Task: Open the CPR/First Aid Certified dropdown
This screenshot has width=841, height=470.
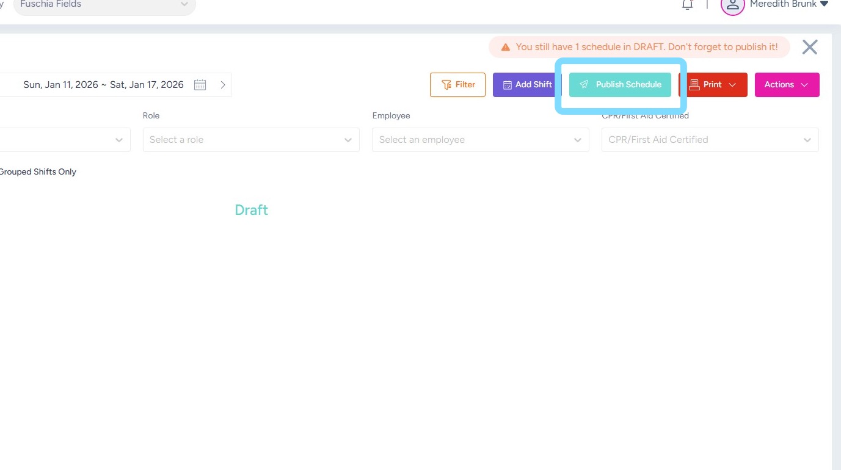Action: point(710,140)
